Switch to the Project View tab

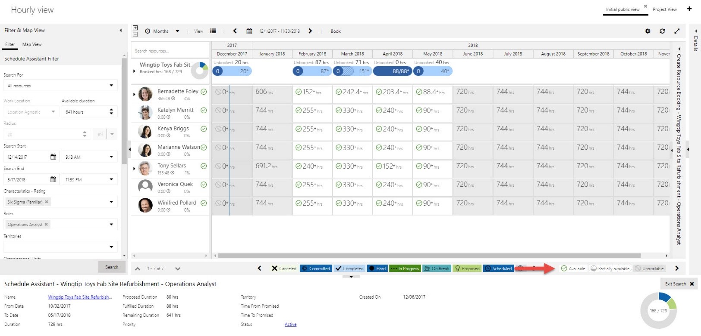click(x=664, y=9)
